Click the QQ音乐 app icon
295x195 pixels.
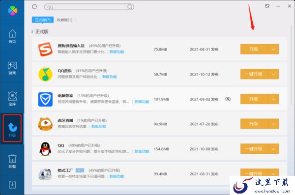pos(45,74)
